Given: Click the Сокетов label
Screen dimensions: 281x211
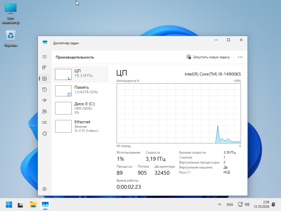Looking at the screenshot, I should pos(186,157).
